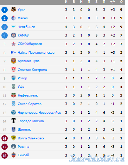Click the Черноморец Новороссийск logo icon
Viewport: 128px width, 165px height.
(13, 112)
